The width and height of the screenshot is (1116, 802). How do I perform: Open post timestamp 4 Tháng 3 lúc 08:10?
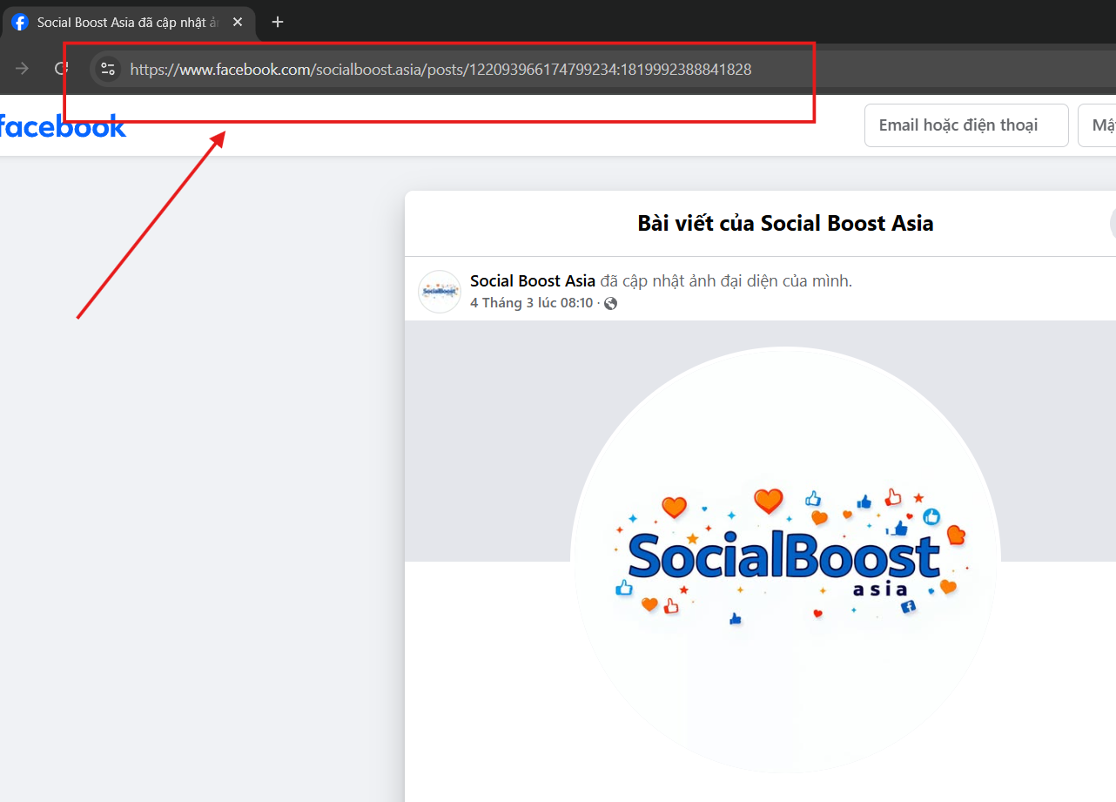point(531,303)
